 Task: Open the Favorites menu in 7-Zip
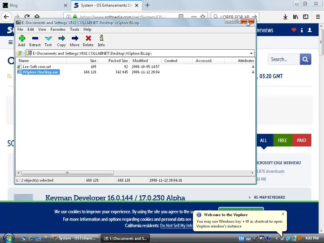pos(58,29)
